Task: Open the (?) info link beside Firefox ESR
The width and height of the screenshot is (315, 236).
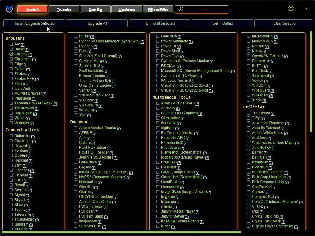Action: tap(37, 79)
